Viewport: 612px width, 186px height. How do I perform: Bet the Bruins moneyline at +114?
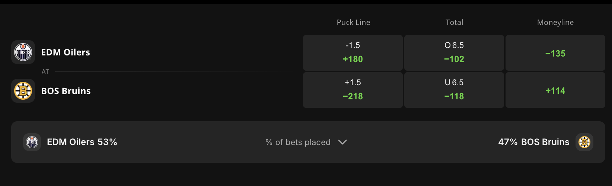tap(555, 90)
